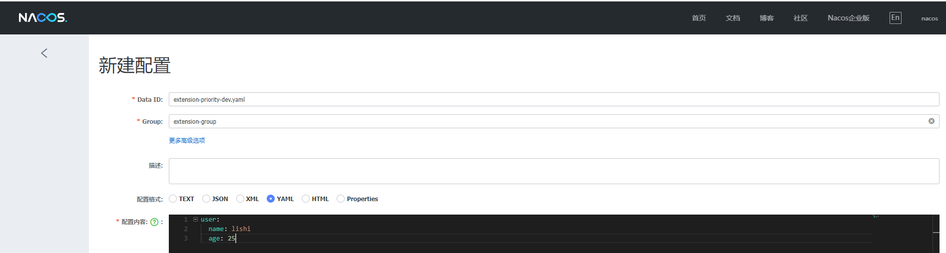Select the JSON format radio button
The width and height of the screenshot is (946, 253).
click(x=206, y=199)
